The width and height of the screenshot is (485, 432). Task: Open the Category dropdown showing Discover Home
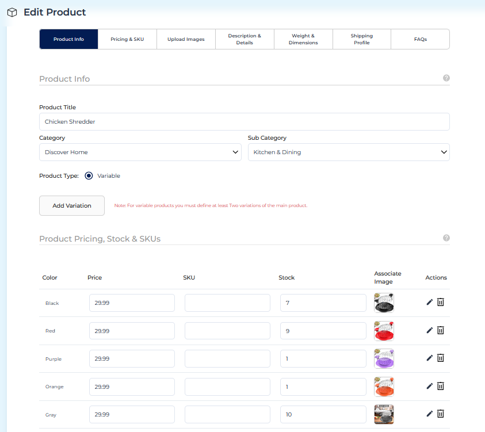[140, 152]
